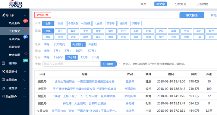
Task: Click the article title search field
Action: [x=71, y=64]
